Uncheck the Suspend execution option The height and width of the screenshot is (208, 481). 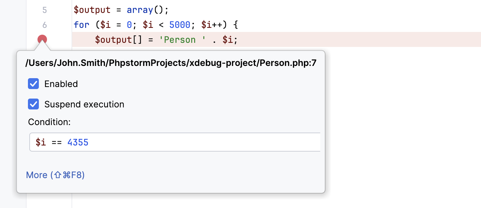(x=33, y=104)
